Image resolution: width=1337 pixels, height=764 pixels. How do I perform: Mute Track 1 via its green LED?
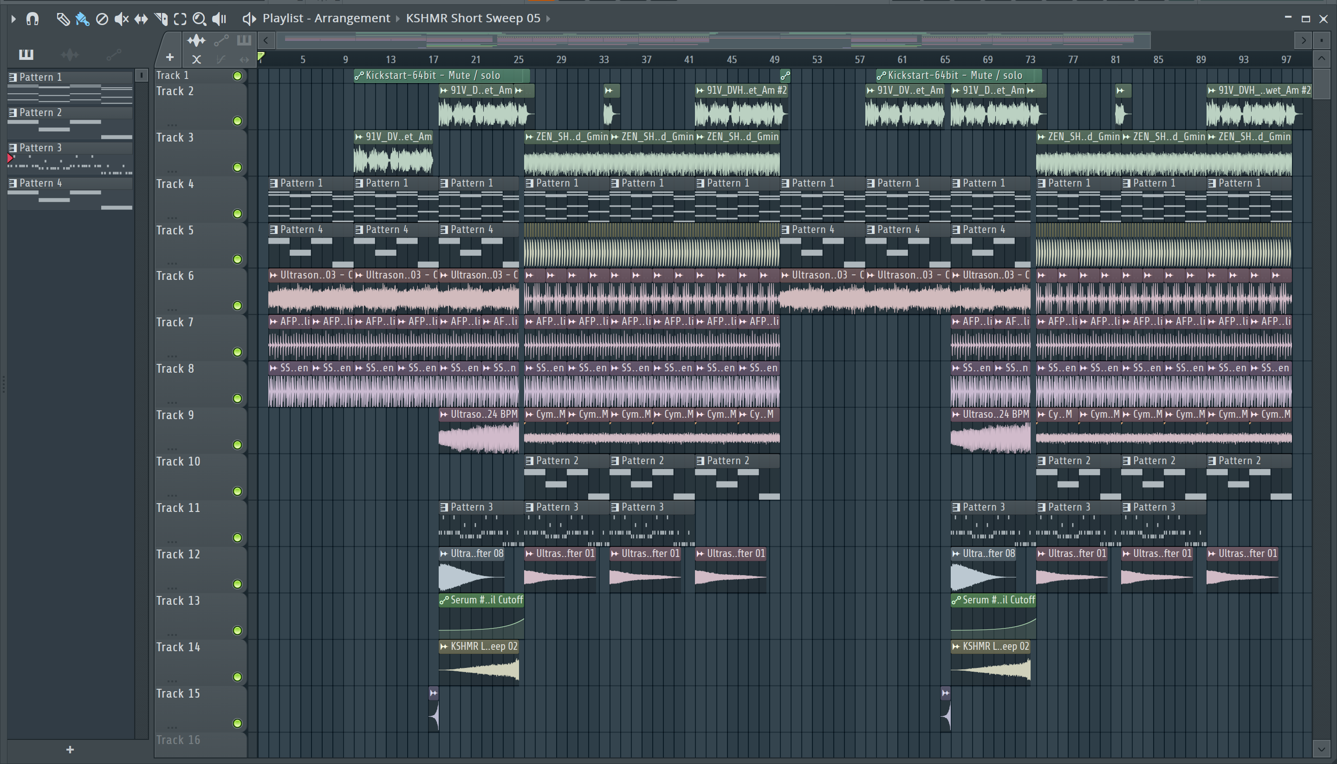pyautogui.click(x=237, y=76)
